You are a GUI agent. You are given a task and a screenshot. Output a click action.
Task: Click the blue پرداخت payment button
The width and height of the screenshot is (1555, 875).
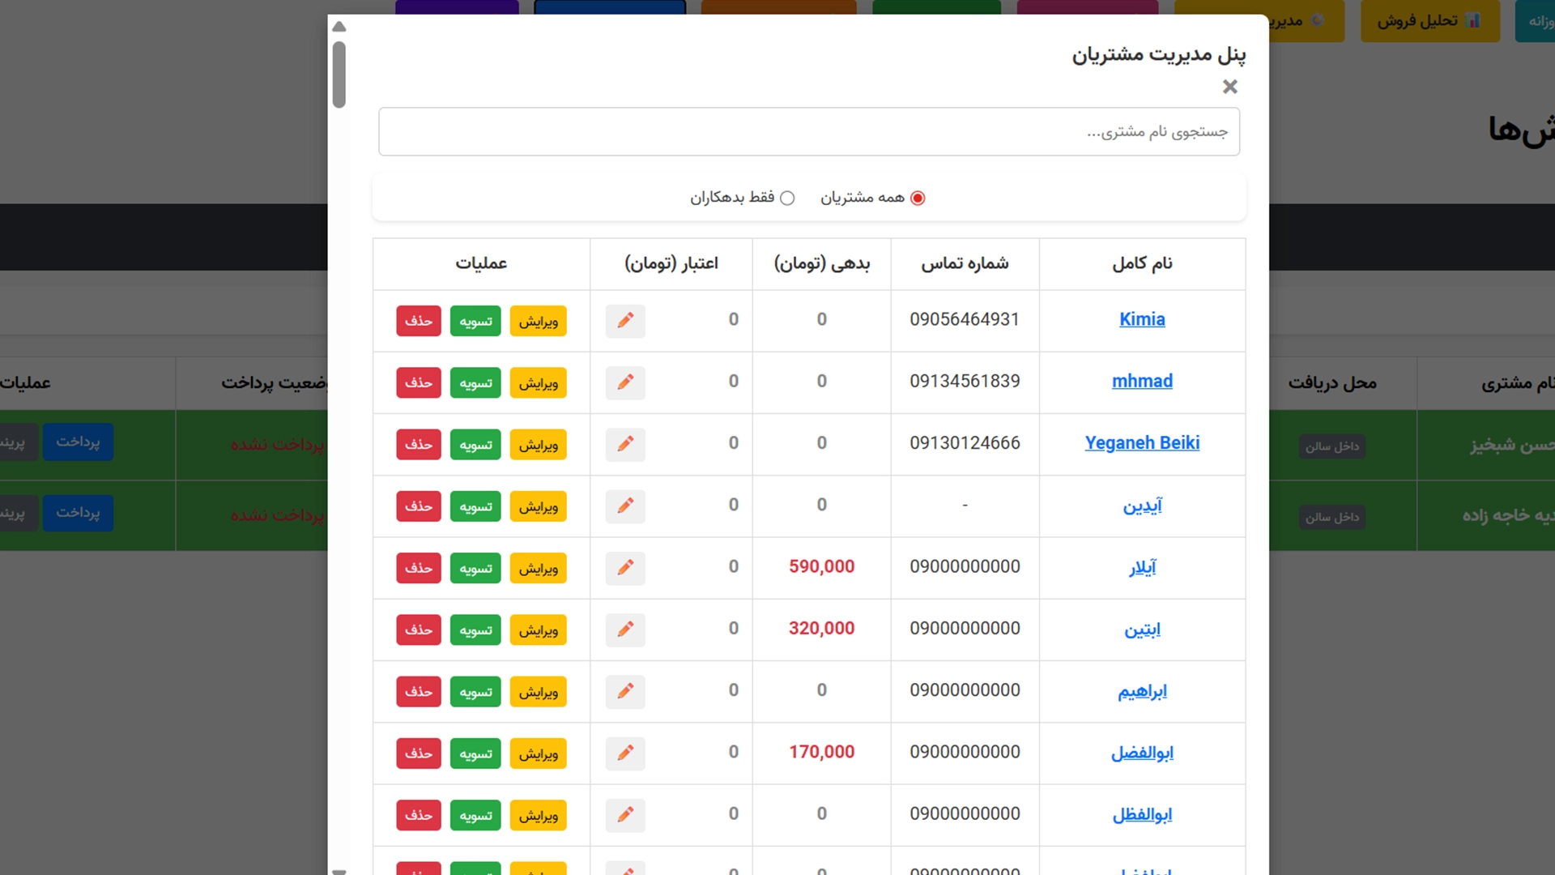tap(78, 442)
